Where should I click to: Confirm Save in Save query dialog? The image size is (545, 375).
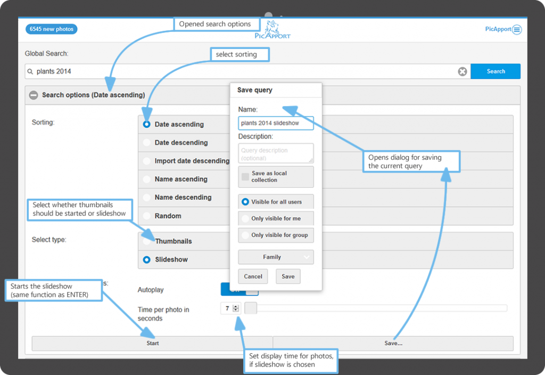(x=288, y=276)
